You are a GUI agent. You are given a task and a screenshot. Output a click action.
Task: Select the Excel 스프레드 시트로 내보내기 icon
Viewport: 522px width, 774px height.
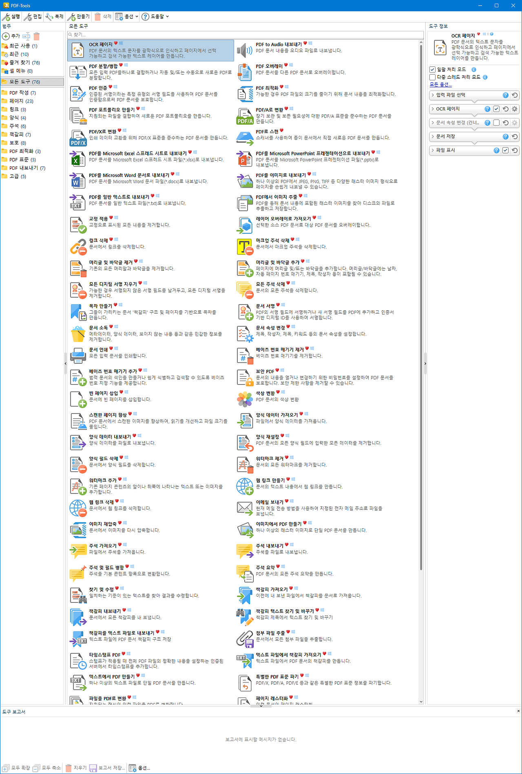pyautogui.click(x=78, y=159)
